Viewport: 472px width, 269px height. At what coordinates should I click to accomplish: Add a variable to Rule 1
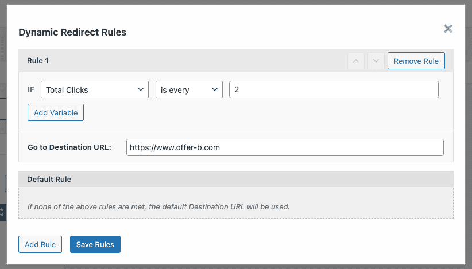point(56,112)
